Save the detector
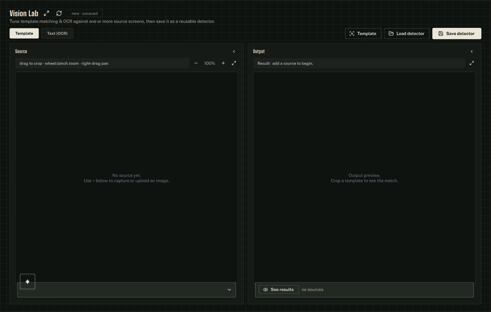 click(457, 33)
